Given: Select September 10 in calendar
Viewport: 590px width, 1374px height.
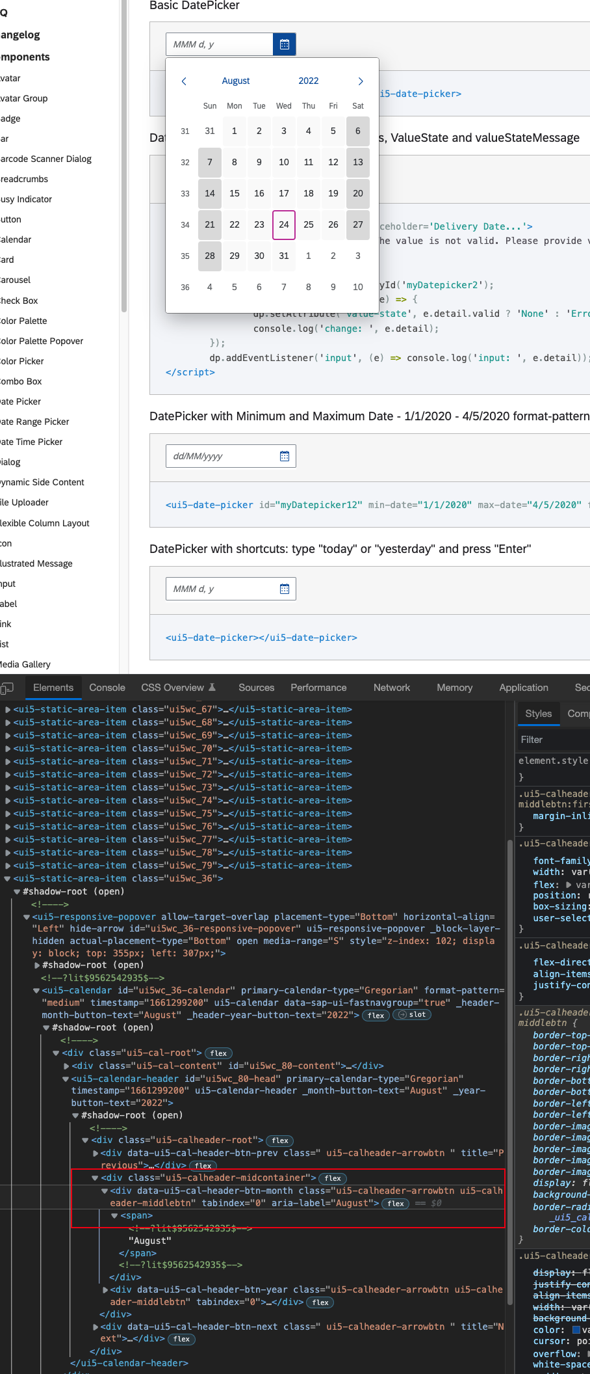Looking at the screenshot, I should [358, 287].
